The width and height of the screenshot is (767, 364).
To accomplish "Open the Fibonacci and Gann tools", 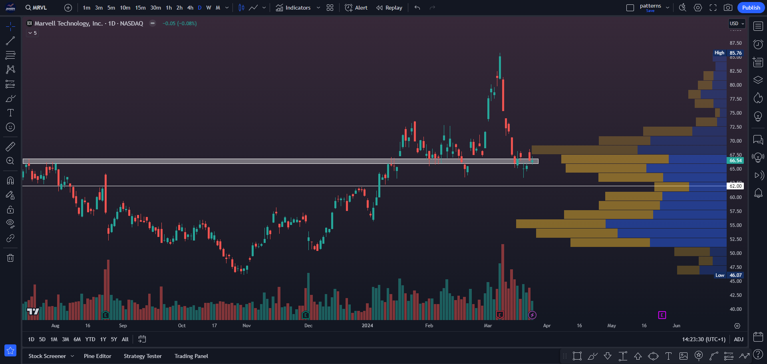I will (10, 55).
